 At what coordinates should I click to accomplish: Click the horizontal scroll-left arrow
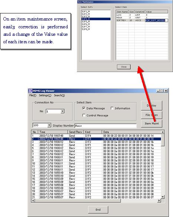tap(33, 200)
